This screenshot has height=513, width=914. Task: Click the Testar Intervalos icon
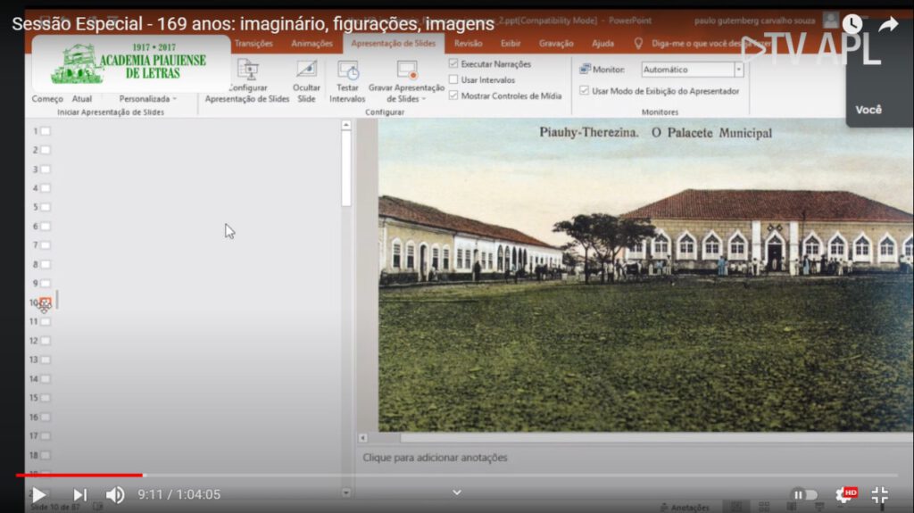348,70
